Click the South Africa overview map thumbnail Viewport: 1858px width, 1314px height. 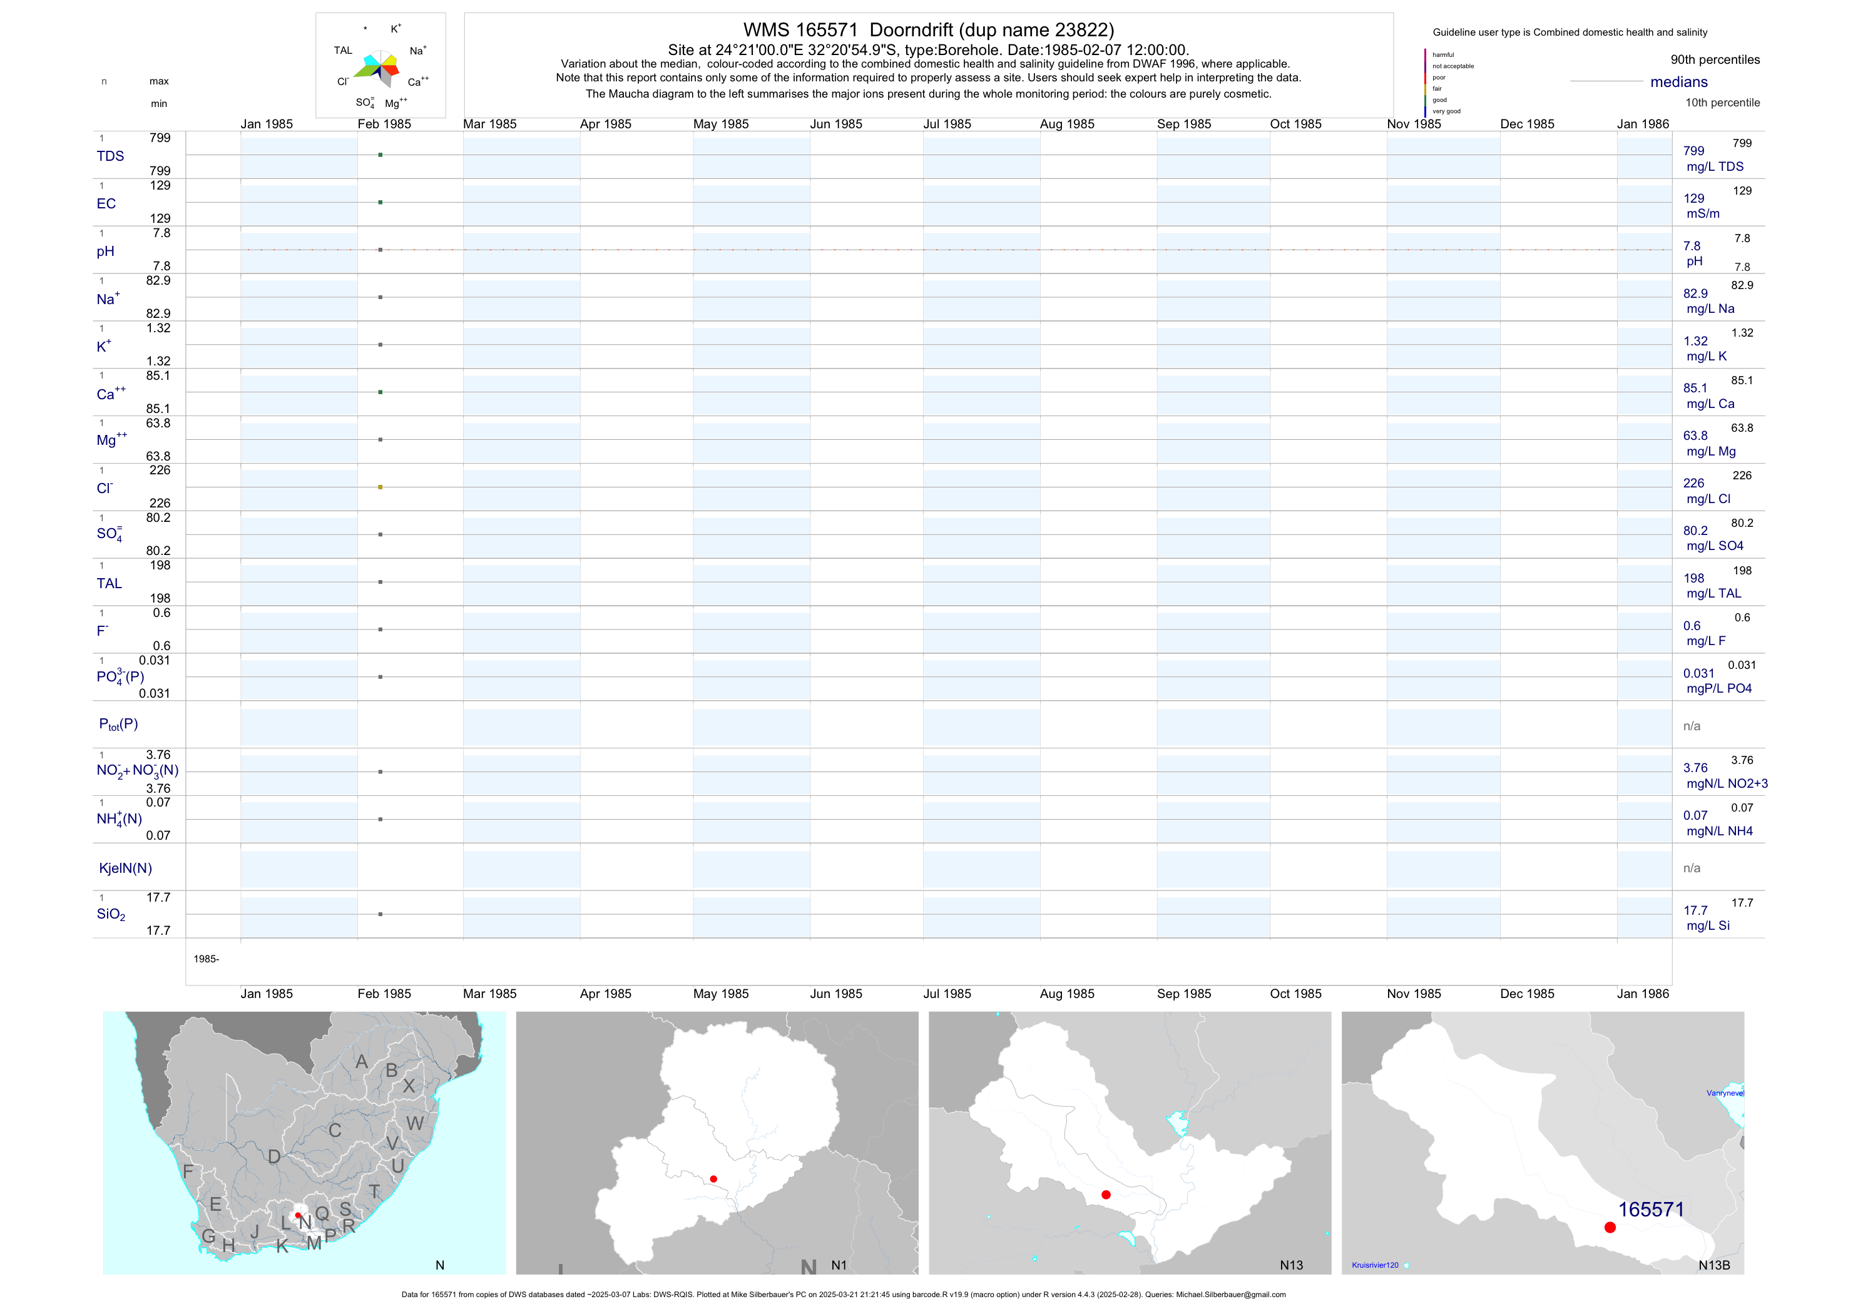(304, 1143)
